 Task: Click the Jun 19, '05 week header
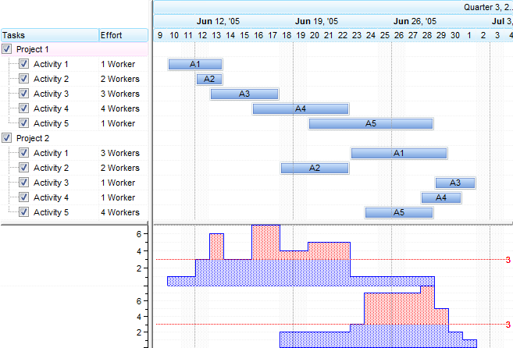coord(316,21)
